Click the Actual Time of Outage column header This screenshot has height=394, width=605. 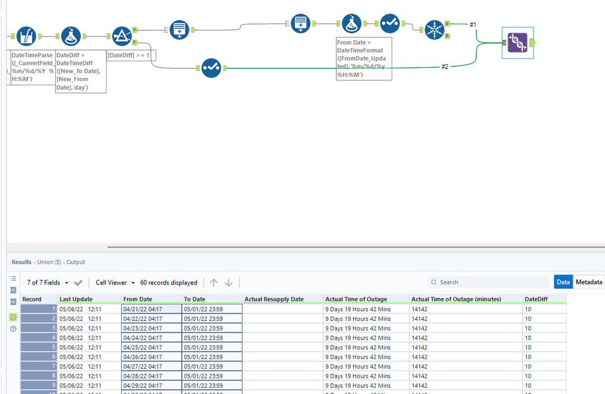coord(366,299)
